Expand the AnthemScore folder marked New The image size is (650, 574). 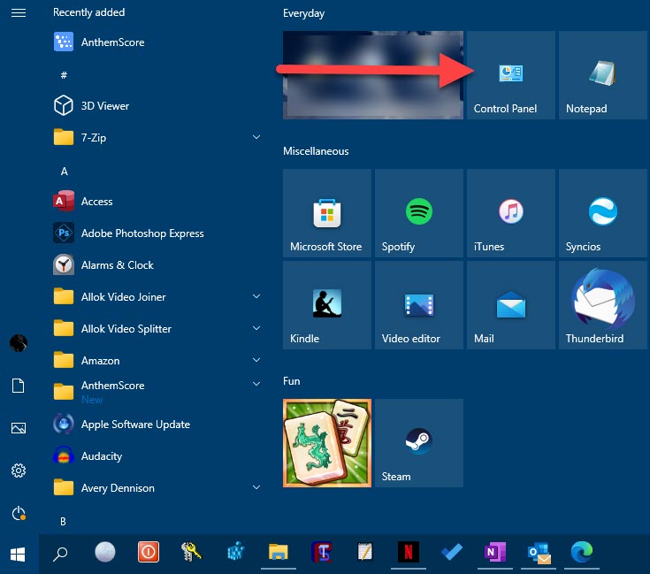pos(256,384)
